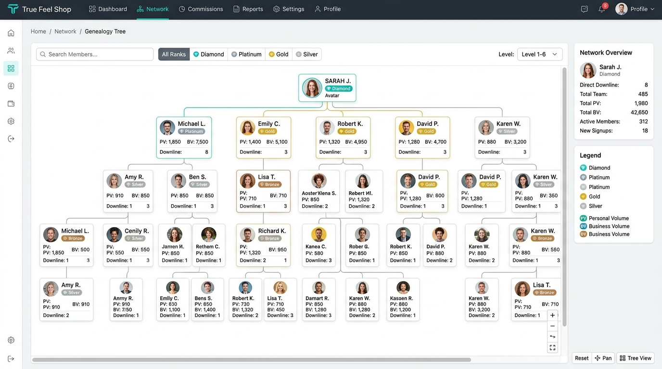Viewport: 662px width, 369px height.
Task: Open the notifications bell icon
Action: pos(601,9)
